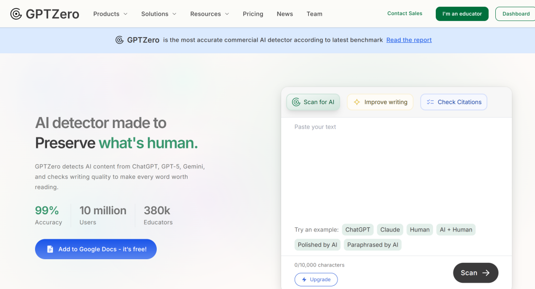Image resolution: width=535 pixels, height=289 pixels.
Task: Click the Read the report link
Action: click(x=409, y=40)
